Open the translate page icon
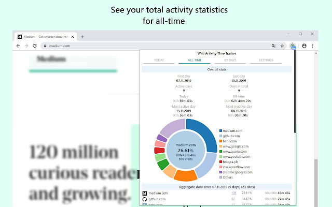Viewport: 332px width, 207px height. [274, 46]
